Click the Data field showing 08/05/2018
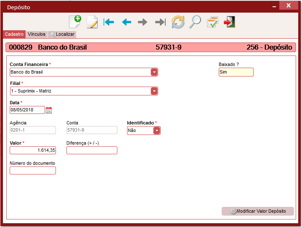Image resolution: width=302 pixels, height=227 pixels. point(27,110)
